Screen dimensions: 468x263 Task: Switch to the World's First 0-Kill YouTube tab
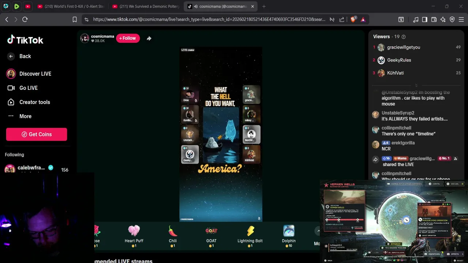71,6
